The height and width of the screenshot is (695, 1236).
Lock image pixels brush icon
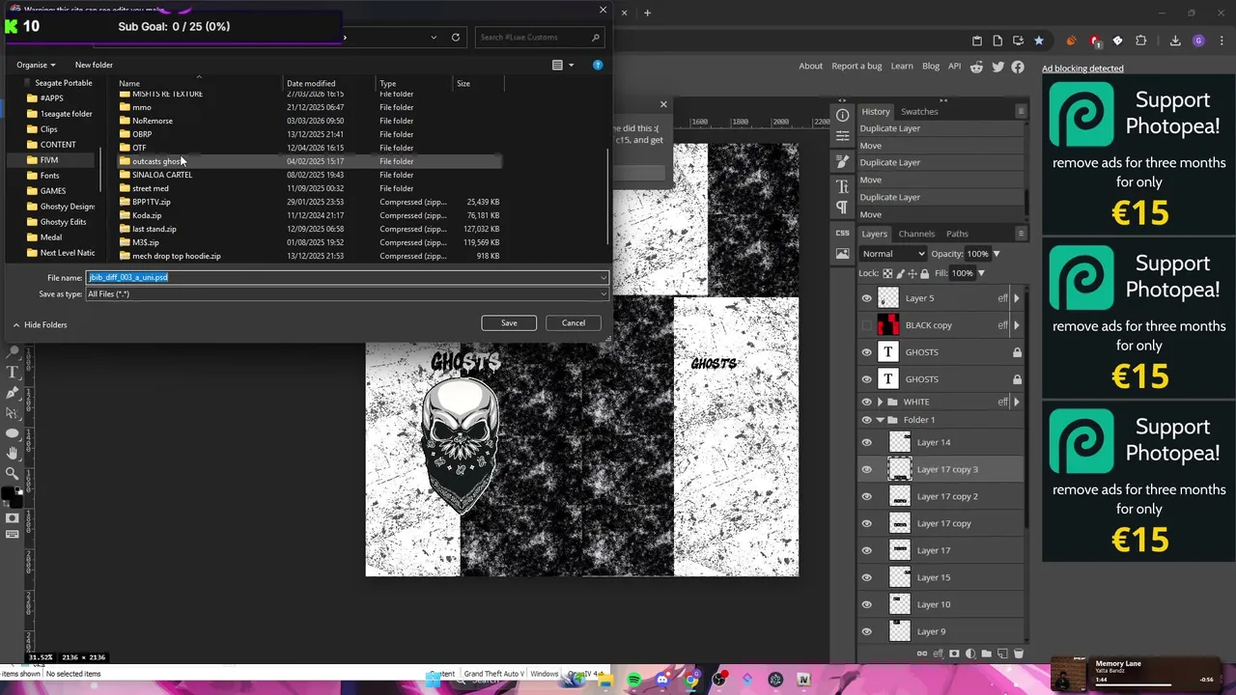[x=898, y=273]
